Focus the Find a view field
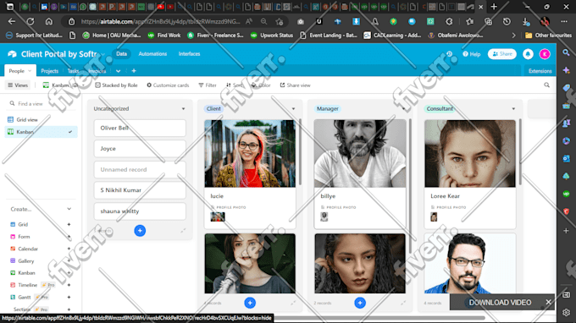Viewport: 576px width, 323px height. [x=42, y=104]
